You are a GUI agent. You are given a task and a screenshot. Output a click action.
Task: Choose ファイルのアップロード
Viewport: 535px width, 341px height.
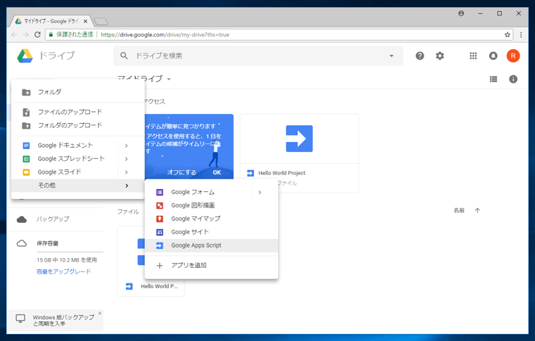point(78,112)
